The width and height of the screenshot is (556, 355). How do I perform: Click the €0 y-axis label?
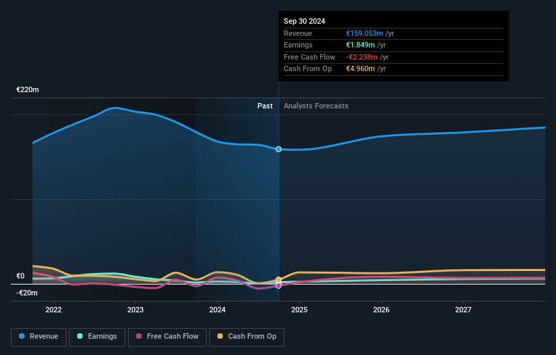20,276
